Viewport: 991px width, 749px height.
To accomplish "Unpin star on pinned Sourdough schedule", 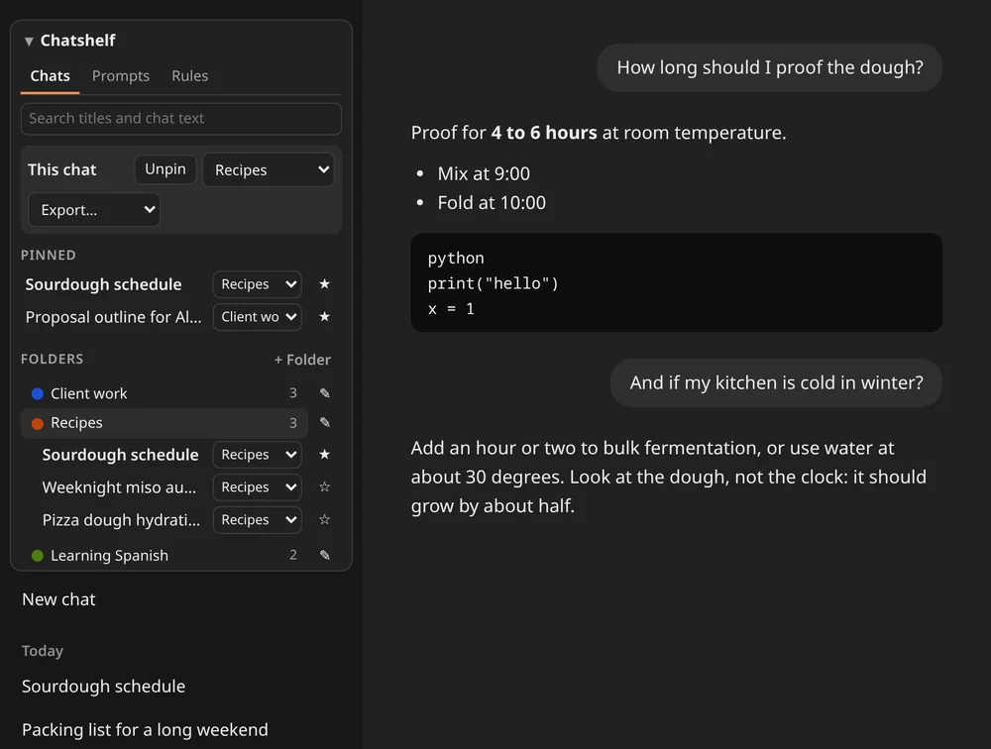I will [324, 284].
